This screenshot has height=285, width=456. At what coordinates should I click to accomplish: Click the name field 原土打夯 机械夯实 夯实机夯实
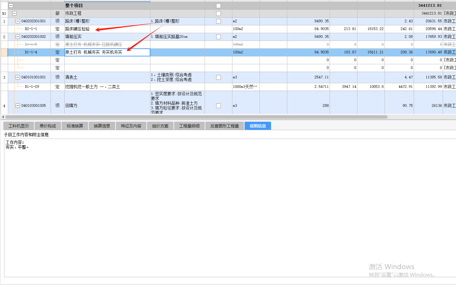coord(107,52)
